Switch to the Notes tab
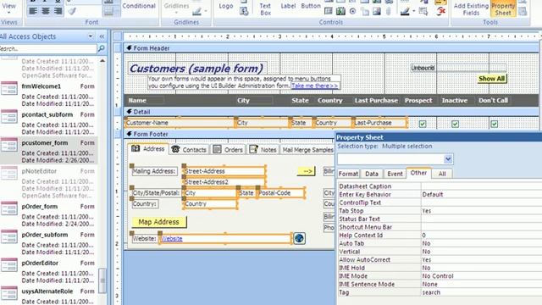542x305 pixels. [x=263, y=149]
